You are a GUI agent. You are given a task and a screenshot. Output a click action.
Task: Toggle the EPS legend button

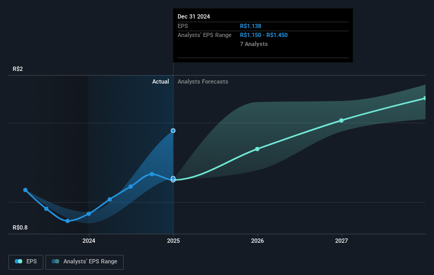(x=26, y=262)
